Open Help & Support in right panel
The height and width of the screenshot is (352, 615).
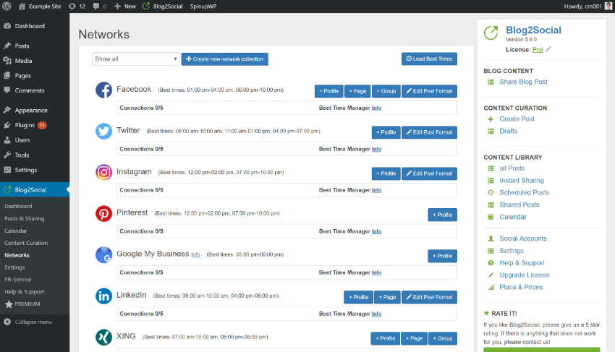pos(522,262)
